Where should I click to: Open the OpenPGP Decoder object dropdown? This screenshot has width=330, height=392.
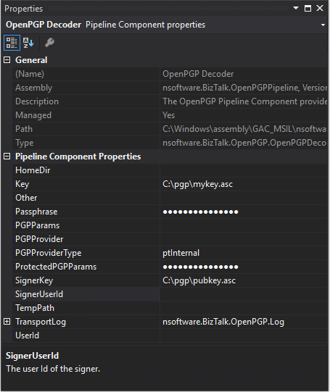323,25
